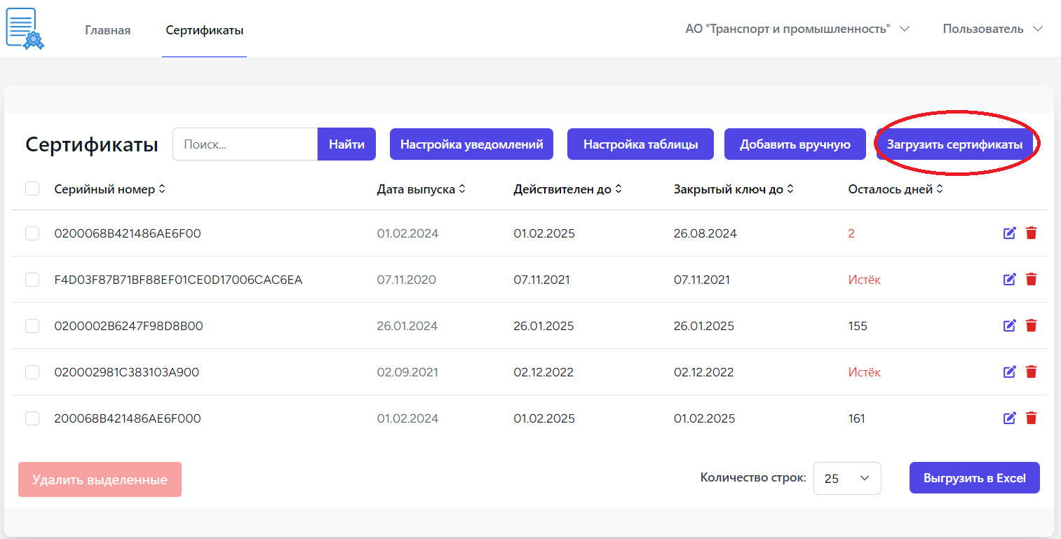1061x539 pixels.
Task: Click Загрузить сертификаты button
Action: 954,144
